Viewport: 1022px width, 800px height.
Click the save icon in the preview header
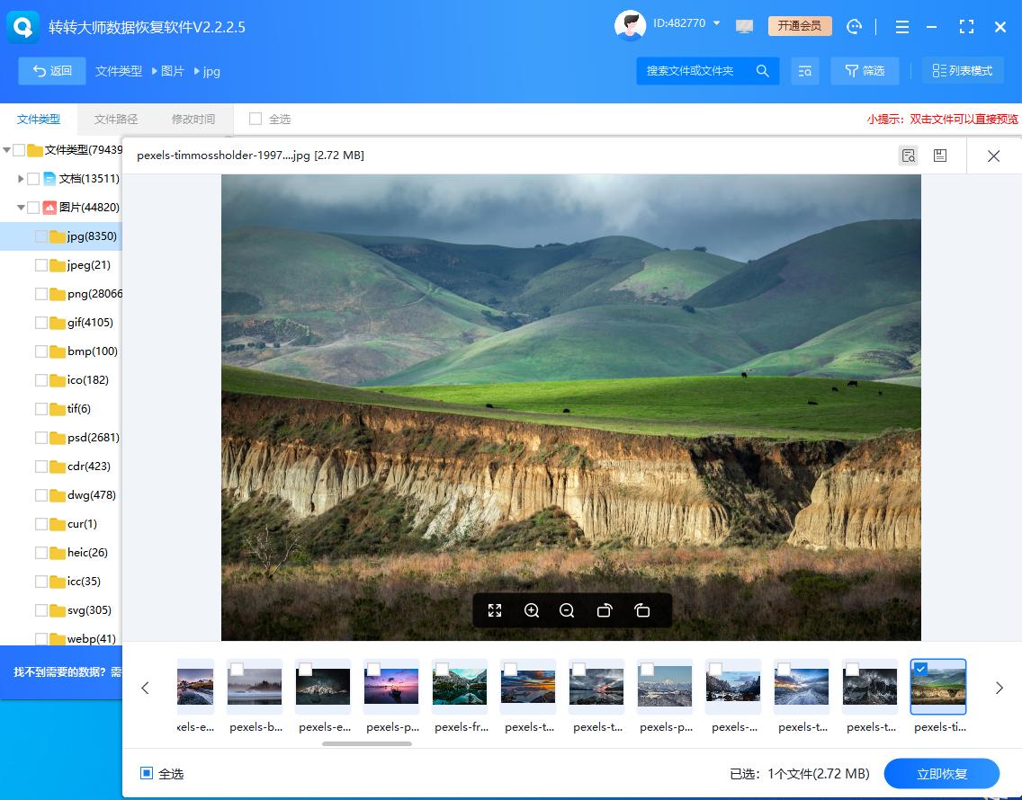pyautogui.click(x=940, y=156)
